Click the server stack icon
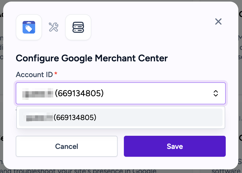This screenshot has height=173, width=242. (78, 27)
